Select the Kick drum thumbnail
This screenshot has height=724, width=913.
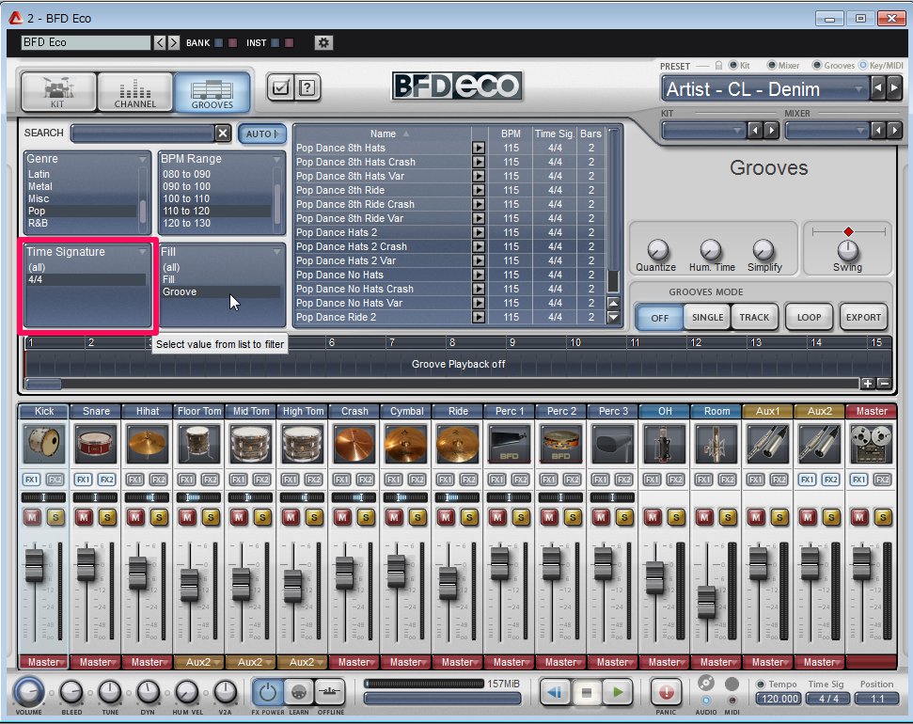point(44,443)
